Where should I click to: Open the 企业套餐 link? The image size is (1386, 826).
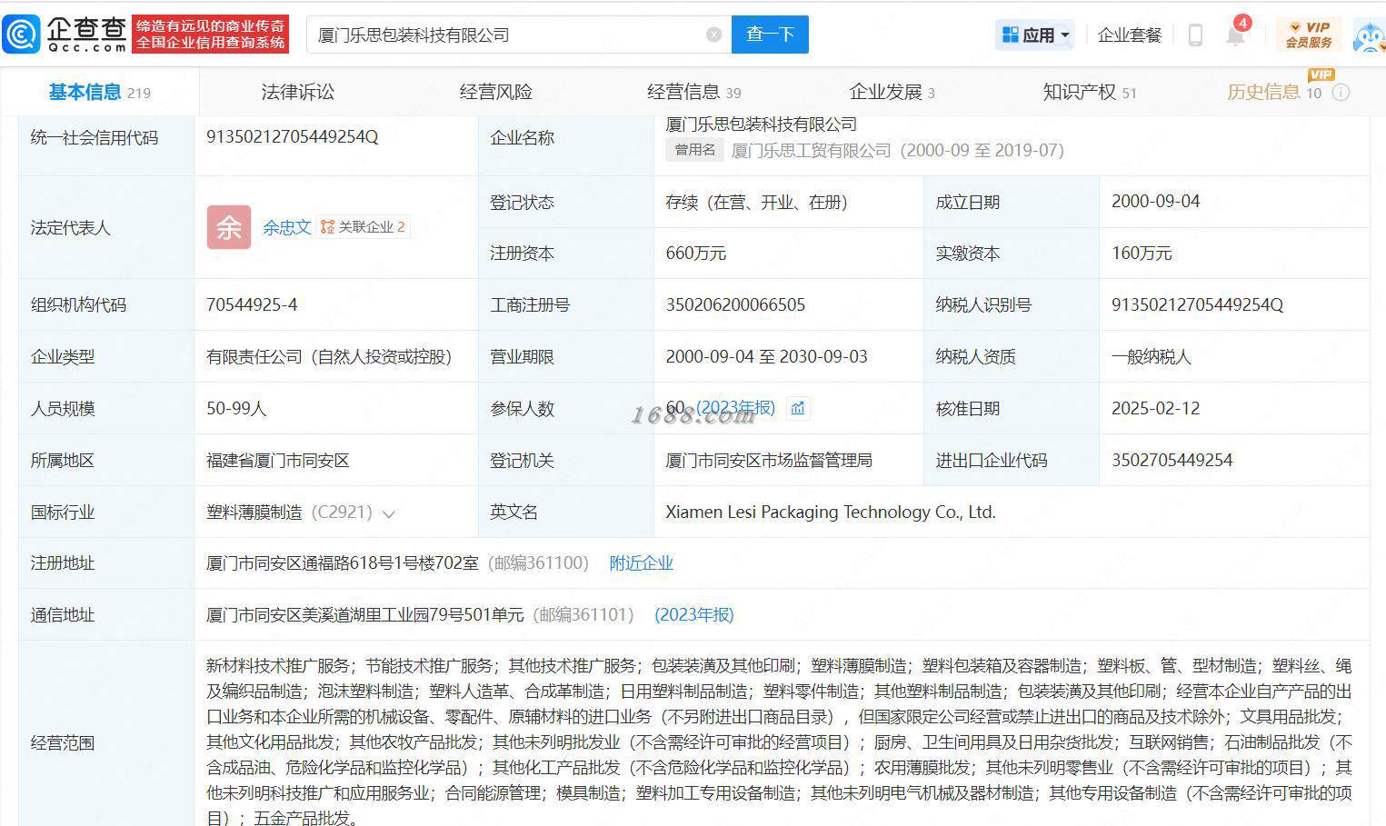(x=1130, y=35)
